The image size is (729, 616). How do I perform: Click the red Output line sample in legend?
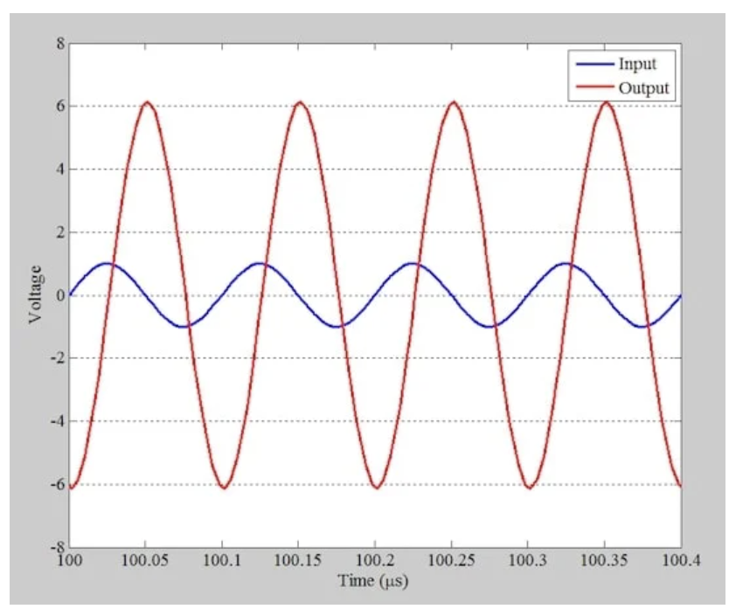[x=594, y=87]
